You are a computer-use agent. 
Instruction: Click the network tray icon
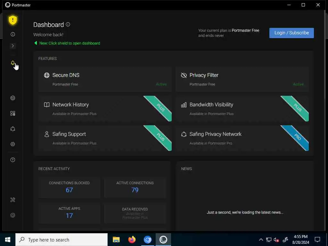[269, 240]
